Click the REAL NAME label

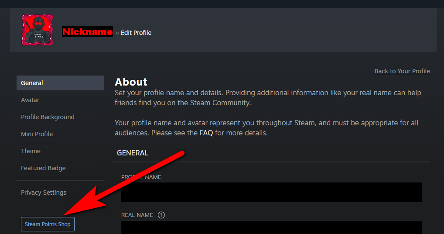[137, 215]
